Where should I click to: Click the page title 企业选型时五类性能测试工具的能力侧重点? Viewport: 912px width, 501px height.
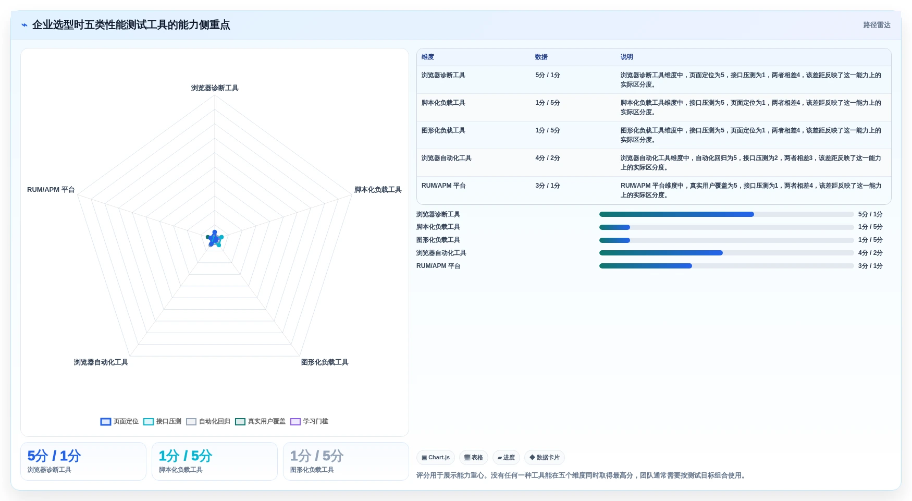pos(131,25)
